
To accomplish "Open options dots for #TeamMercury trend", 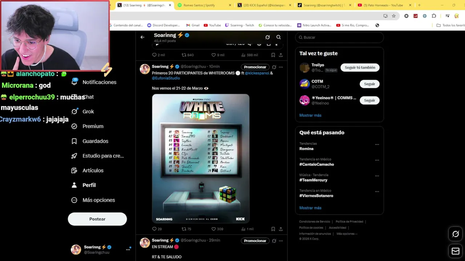I will [x=377, y=176].
